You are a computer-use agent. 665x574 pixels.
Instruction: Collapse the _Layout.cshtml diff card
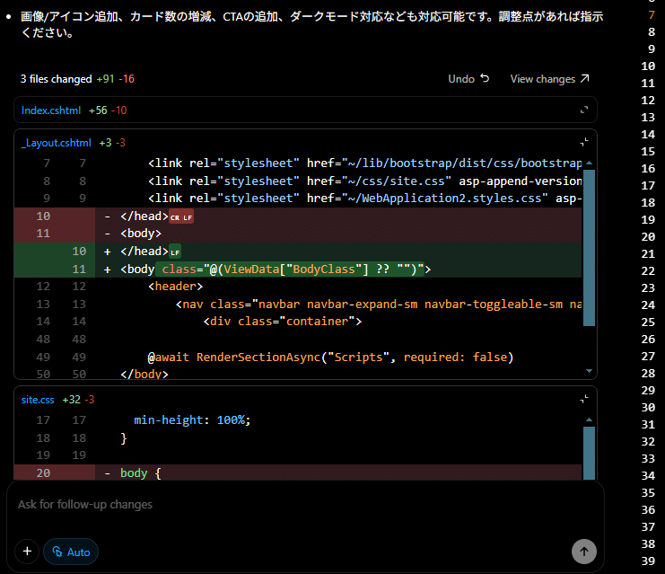(x=584, y=142)
